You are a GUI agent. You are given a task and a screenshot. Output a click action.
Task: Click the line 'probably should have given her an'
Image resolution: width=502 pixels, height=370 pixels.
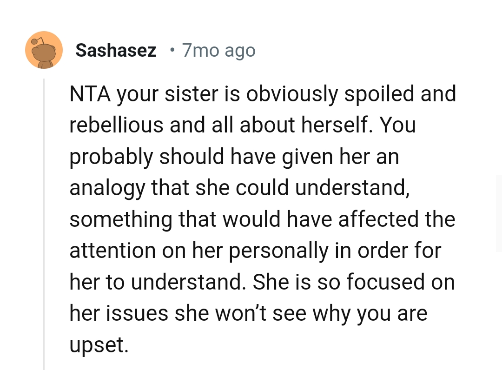point(234,157)
